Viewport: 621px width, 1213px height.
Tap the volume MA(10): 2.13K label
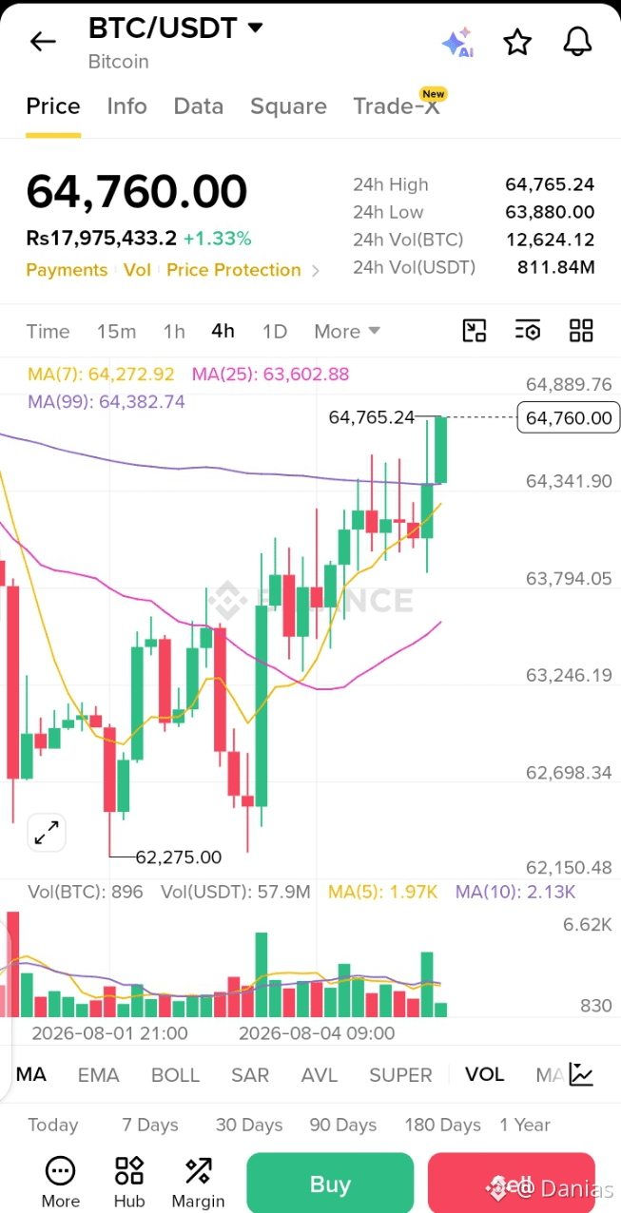click(x=515, y=892)
